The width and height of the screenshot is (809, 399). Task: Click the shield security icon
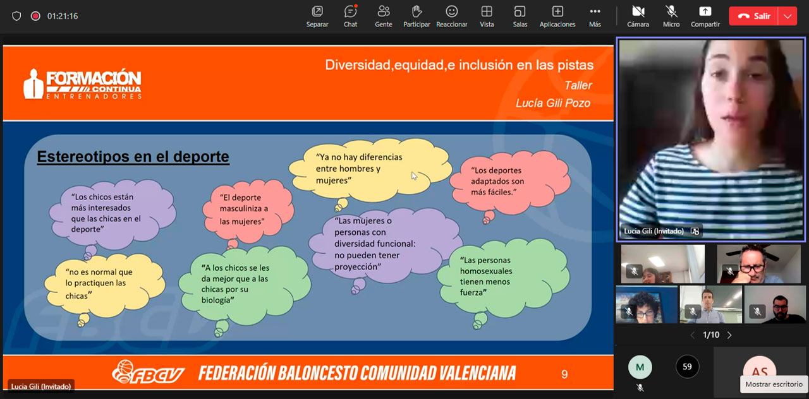click(x=16, y=16)
